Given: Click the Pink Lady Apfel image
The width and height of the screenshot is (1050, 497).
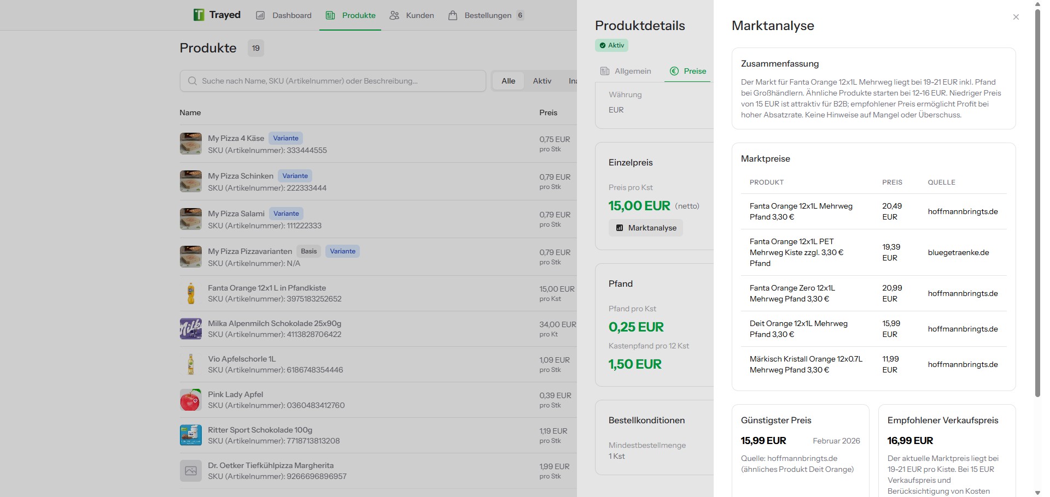Looking at the screenshot, I should click(190, 400).
